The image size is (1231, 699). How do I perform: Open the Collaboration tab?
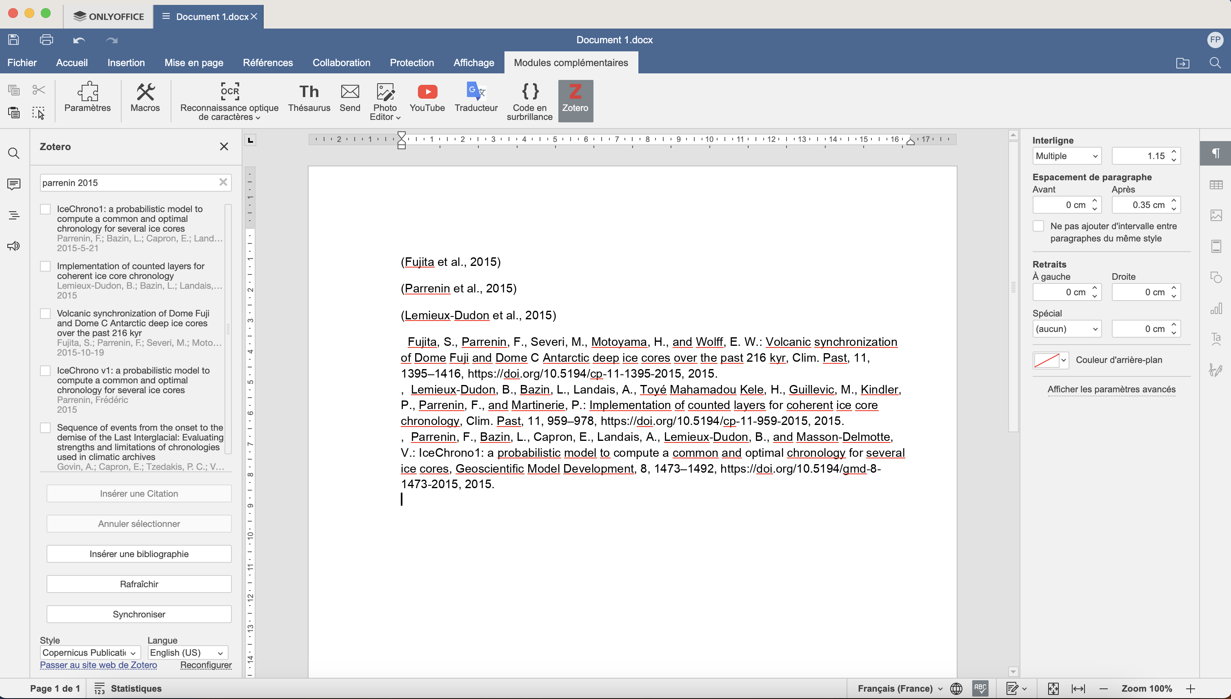pos(341,62)
